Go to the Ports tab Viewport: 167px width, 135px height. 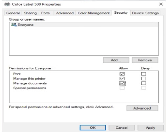point(45,13)
